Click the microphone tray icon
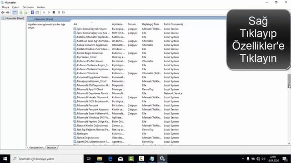 (x=248, y=159)
